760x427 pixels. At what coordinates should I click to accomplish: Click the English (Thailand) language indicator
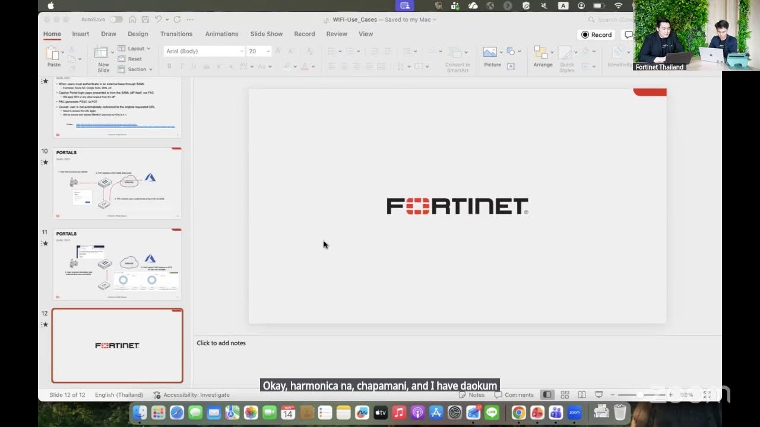[119, 395]
